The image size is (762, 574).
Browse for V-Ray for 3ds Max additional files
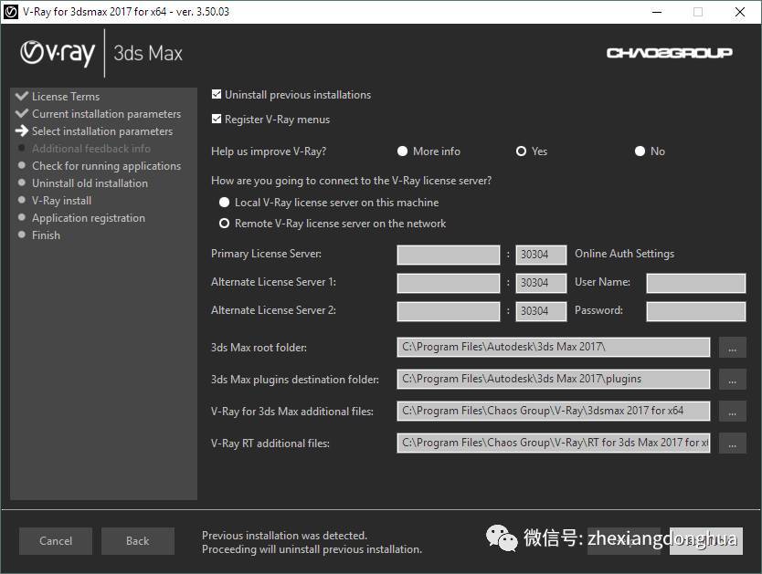[733, 412]
